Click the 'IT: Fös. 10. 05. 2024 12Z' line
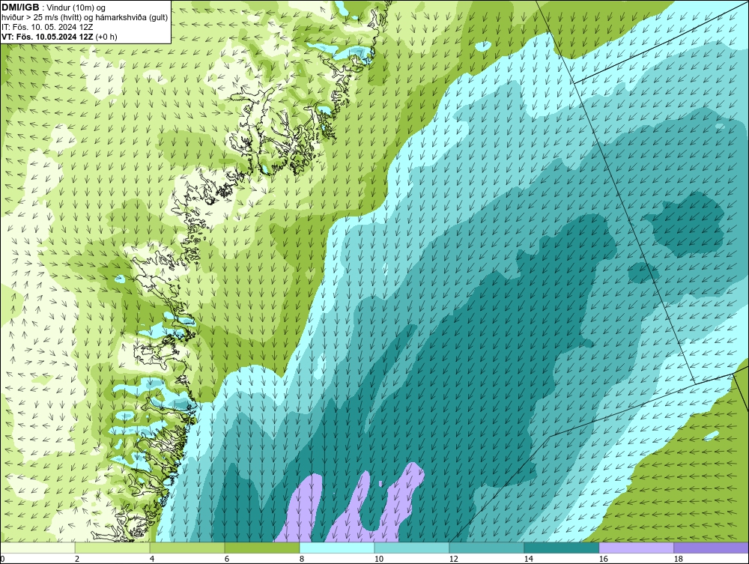 (47, 27)
